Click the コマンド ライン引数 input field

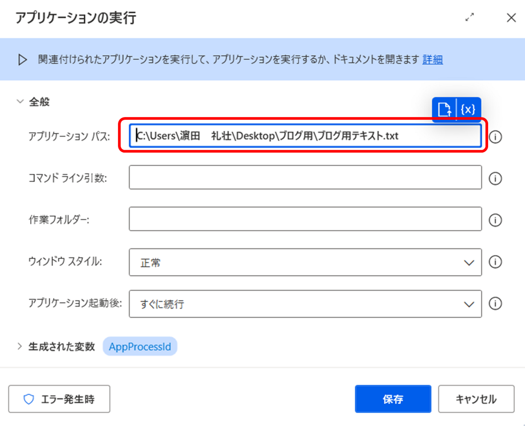(x=305, y=177)
